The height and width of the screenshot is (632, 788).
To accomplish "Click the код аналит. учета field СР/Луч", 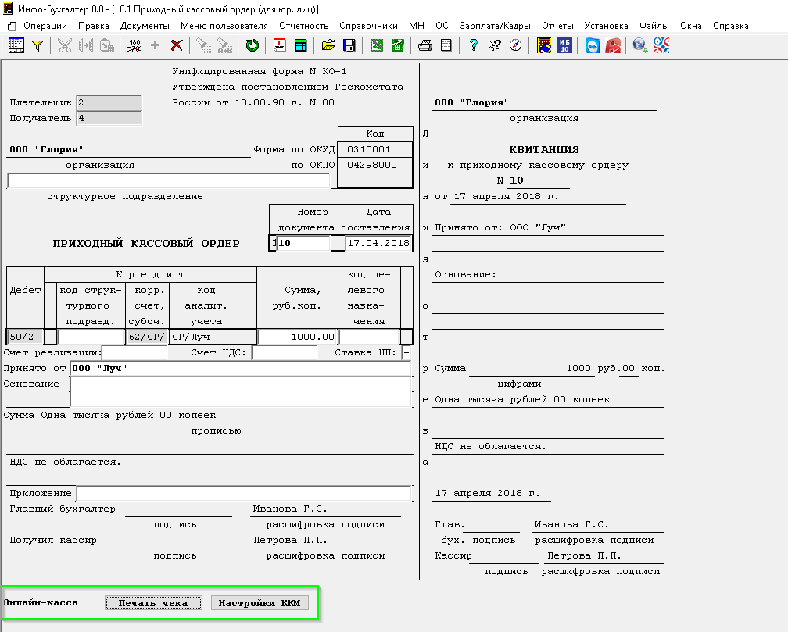I will (x=213, y=337).
